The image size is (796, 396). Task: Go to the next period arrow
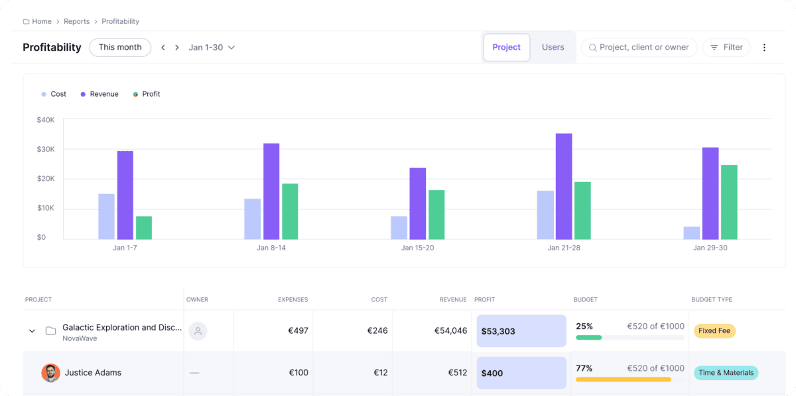click(177, 48)
